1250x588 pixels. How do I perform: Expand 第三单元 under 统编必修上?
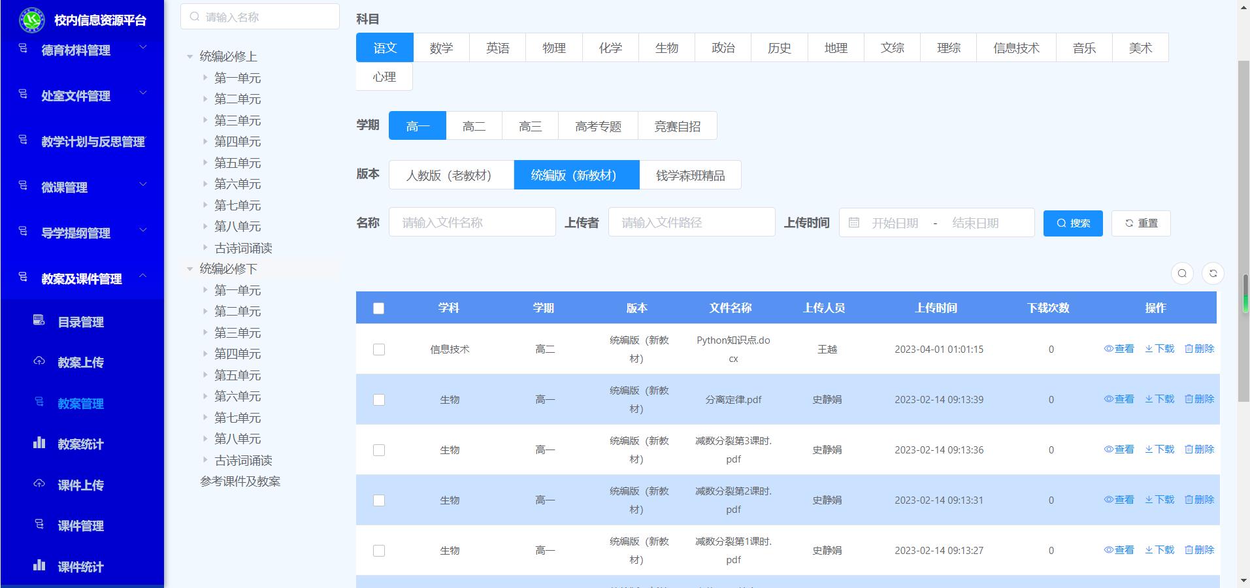tap(205, 120)
